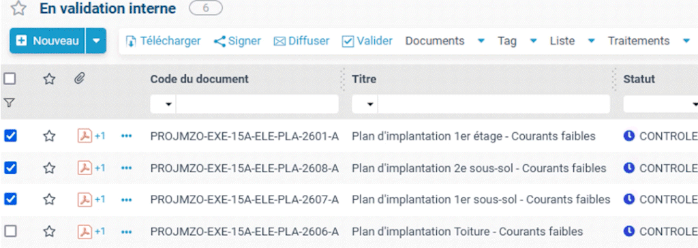This screenshot has width=698, height=248.
Task: Click the paperclip attachment column icon
Action: click(79, 79)
